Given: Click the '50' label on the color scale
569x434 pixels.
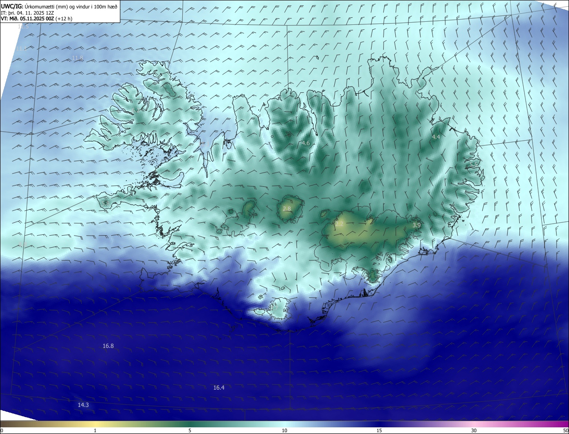Looking at the screenshot, I should (x=565, y=430).
